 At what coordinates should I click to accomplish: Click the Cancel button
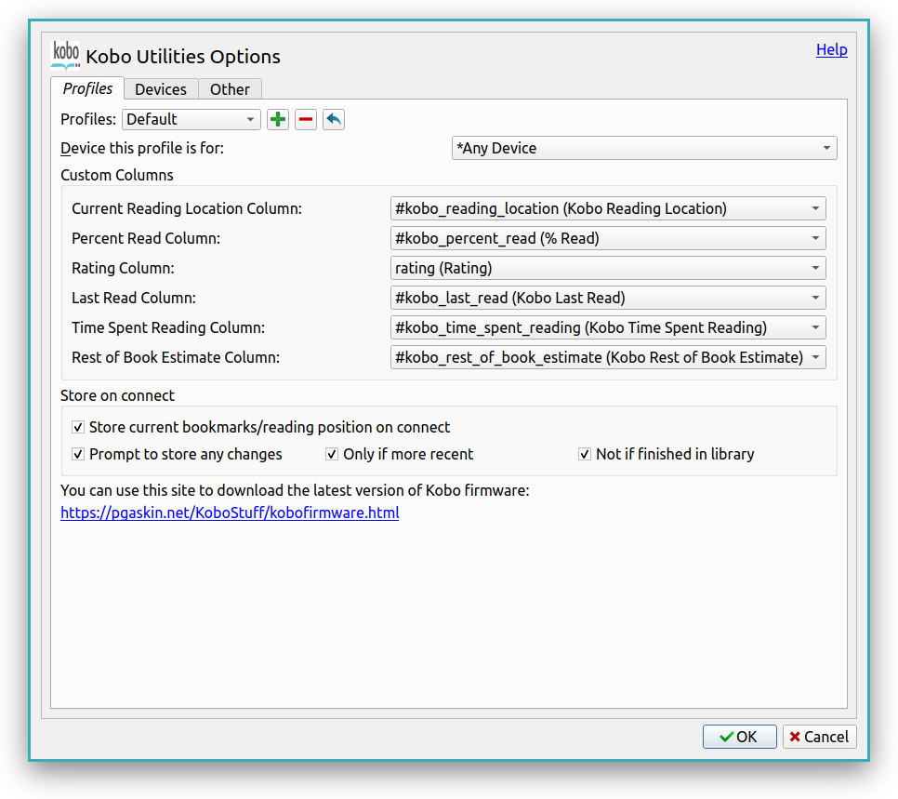click(819, 737)
